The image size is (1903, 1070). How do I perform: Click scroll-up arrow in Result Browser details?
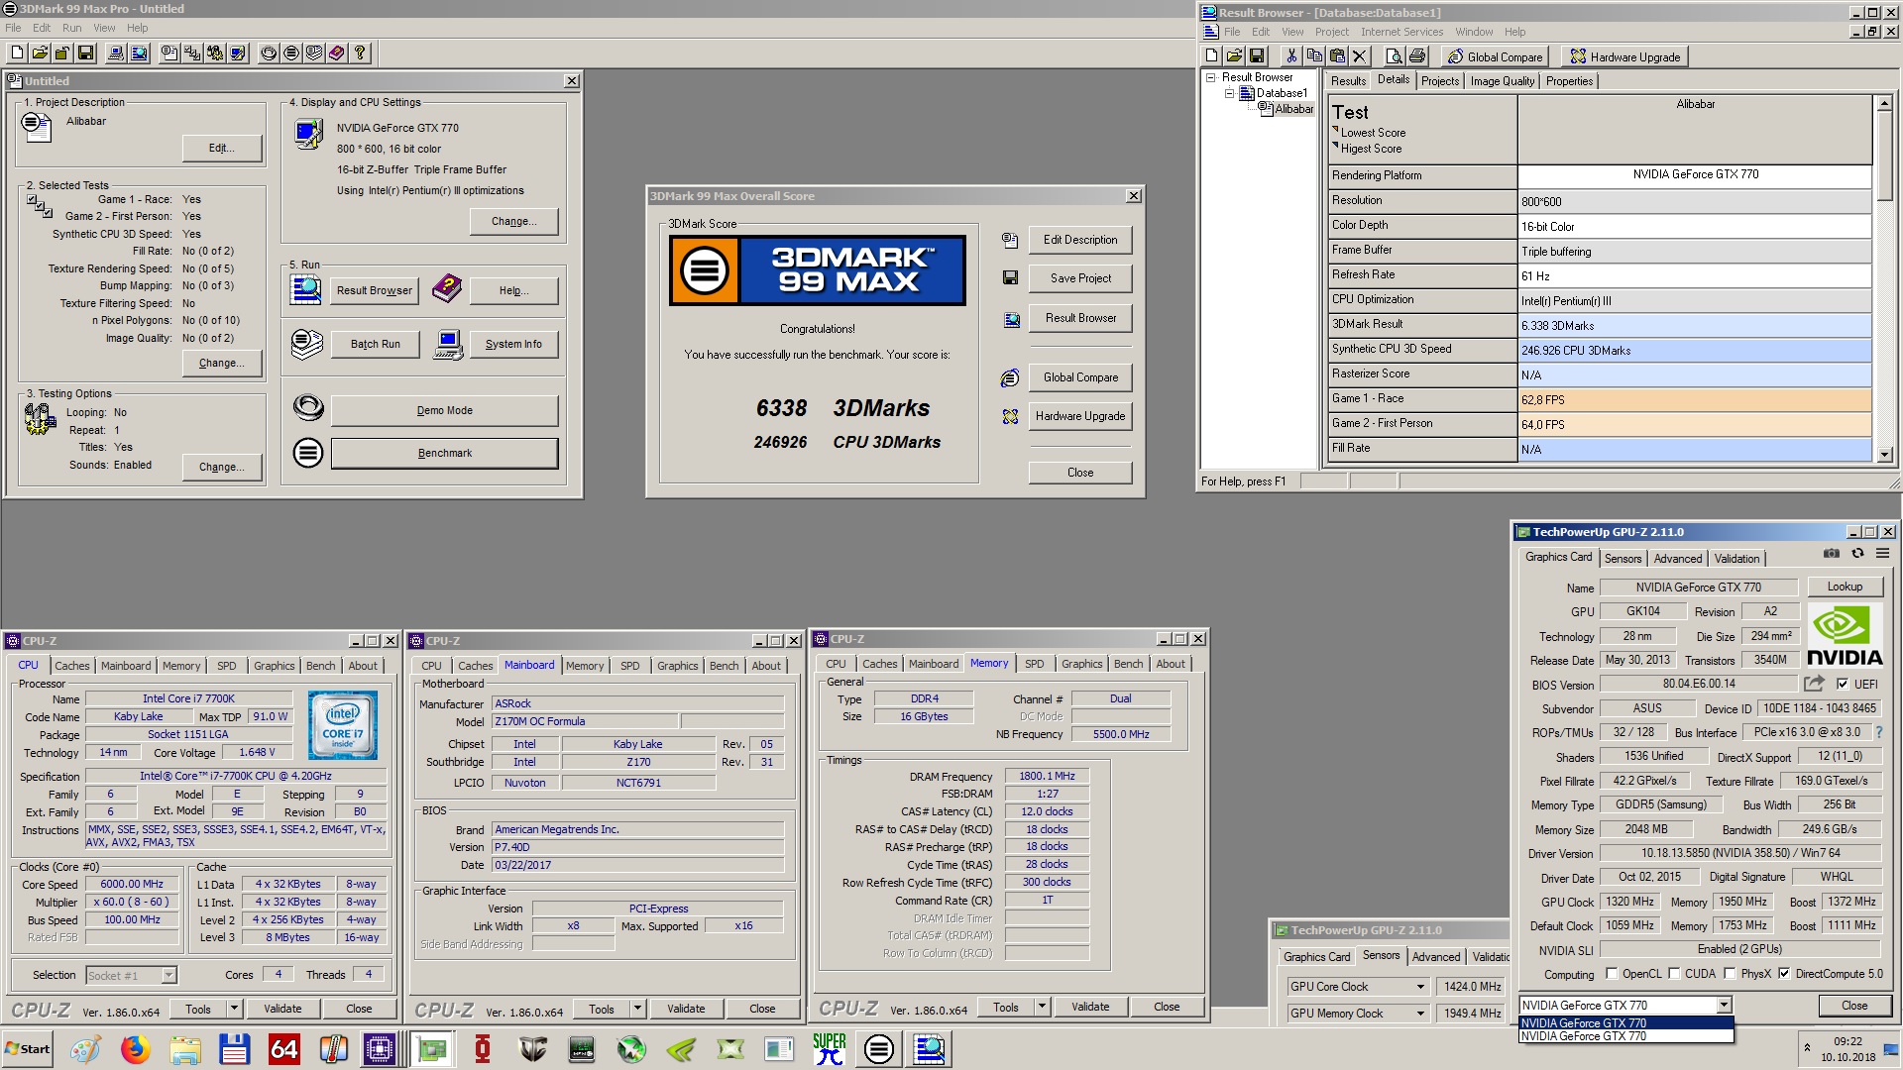tap(1884, 103)
